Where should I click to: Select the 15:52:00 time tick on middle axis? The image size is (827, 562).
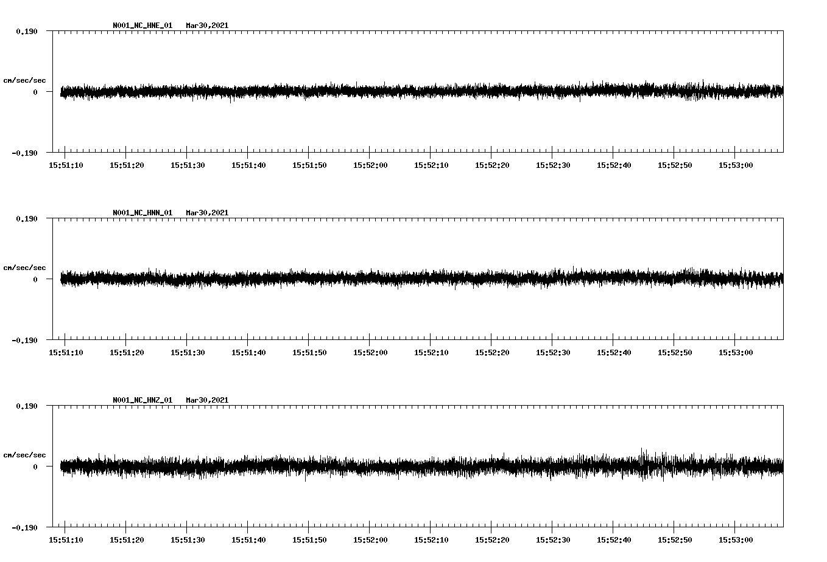click(370, 352)
